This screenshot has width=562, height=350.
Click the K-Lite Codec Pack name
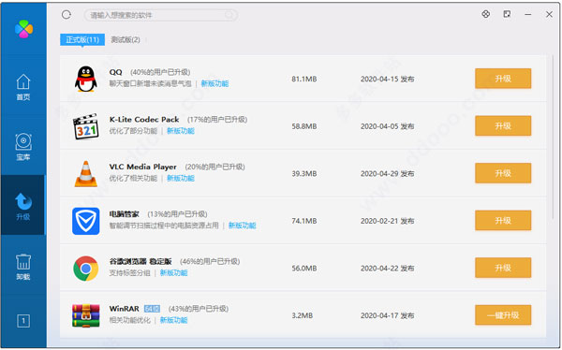[x=144, y=119]
